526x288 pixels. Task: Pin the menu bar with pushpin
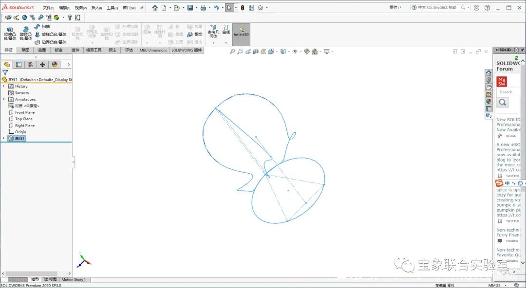[142, 8]
